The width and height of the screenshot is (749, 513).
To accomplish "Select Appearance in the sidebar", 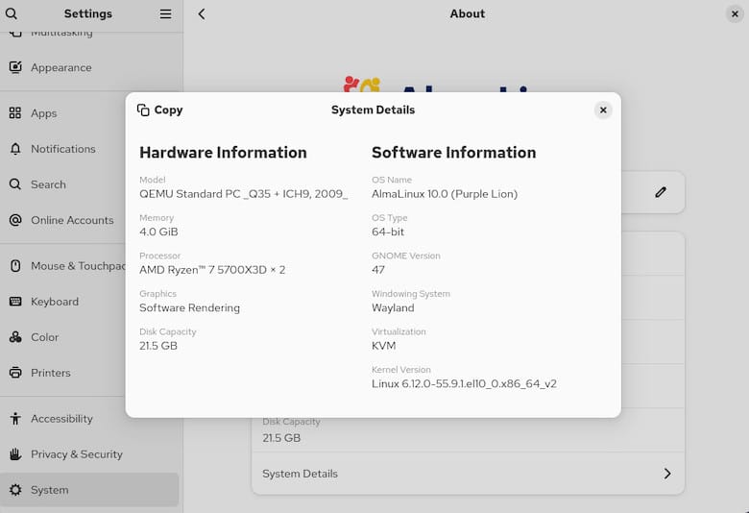I will [89, 67].
